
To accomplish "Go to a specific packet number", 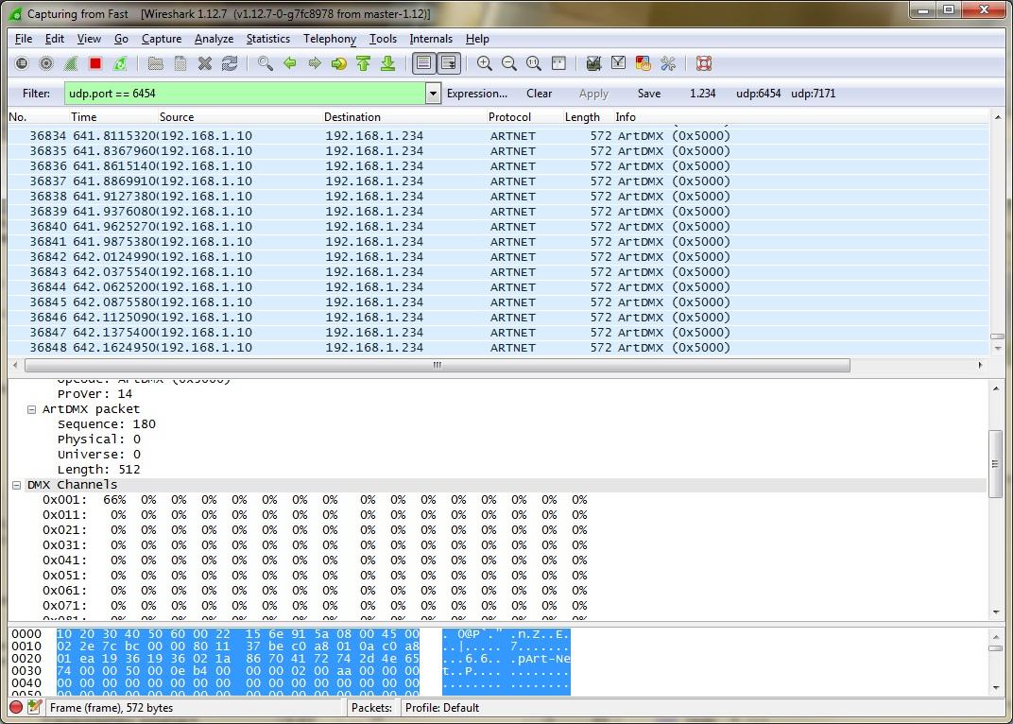I will (338, 63).
